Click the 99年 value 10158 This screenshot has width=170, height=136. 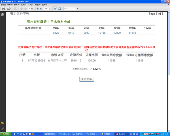102,33
